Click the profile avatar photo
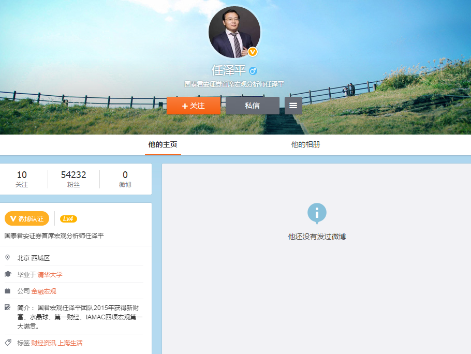The height and width of the screenshot is (354, 471). click(x=234, y=32)
